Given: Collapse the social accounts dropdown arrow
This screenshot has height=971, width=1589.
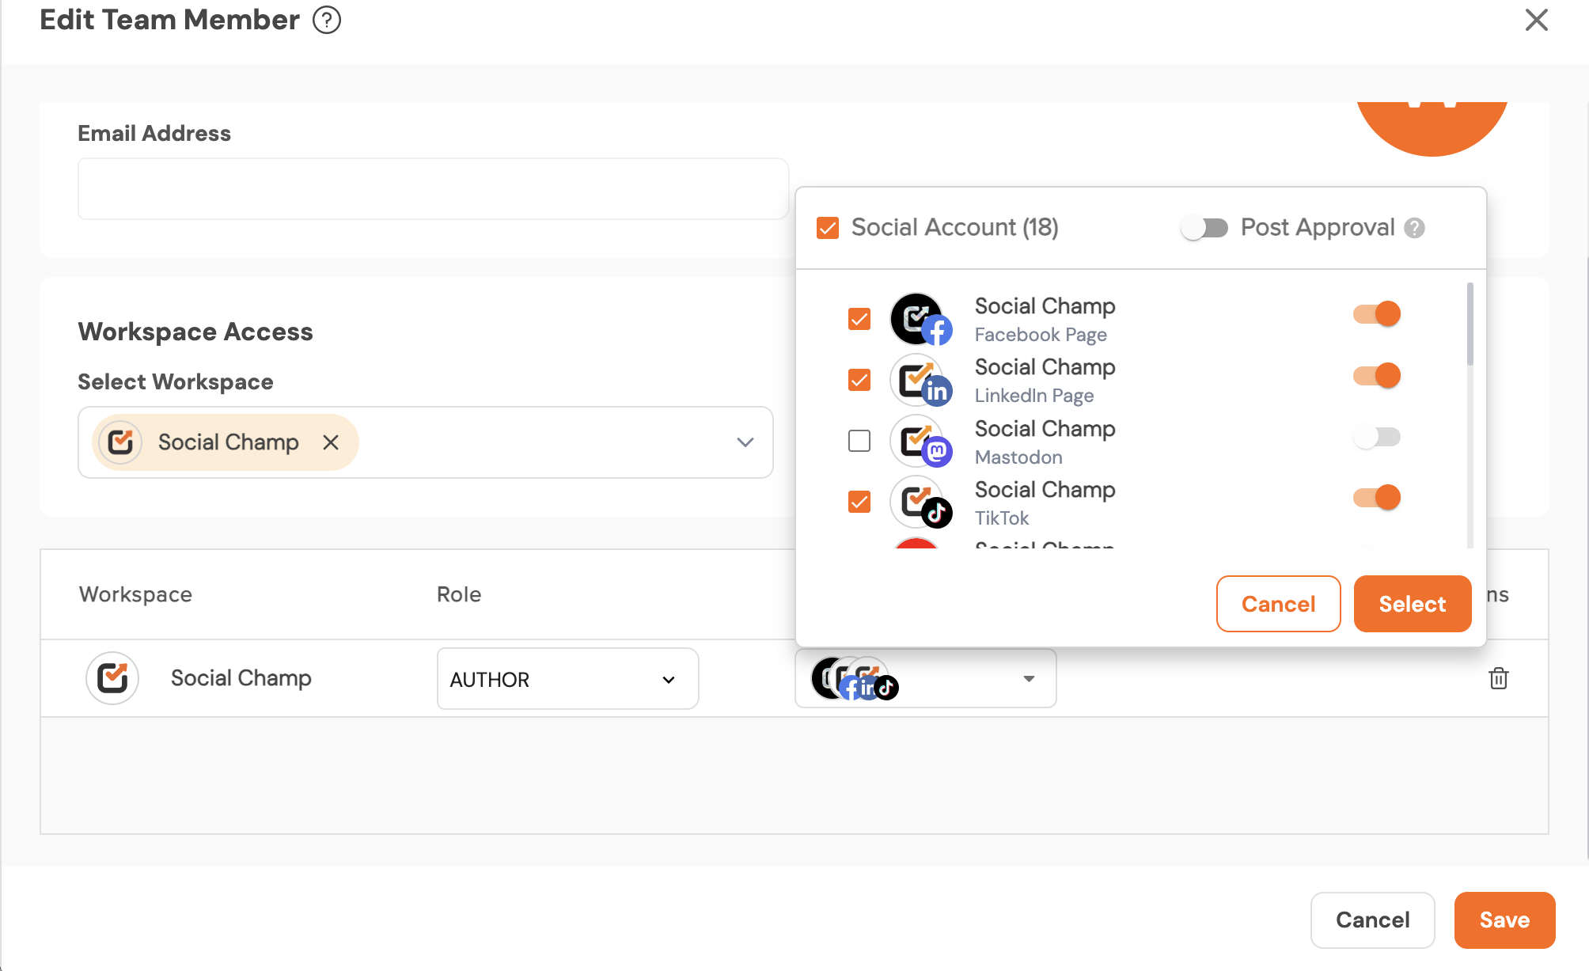Looking at the screenshot, I should point(1029,679).
